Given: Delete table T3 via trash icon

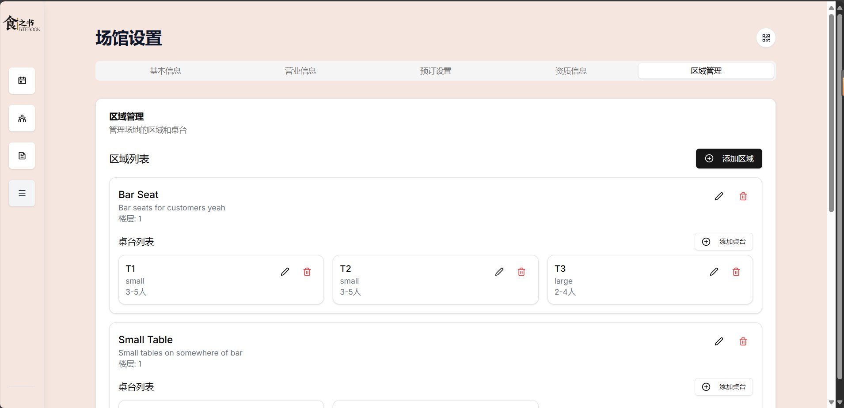Looking at the screenshot, I should [x=736, y=272].
